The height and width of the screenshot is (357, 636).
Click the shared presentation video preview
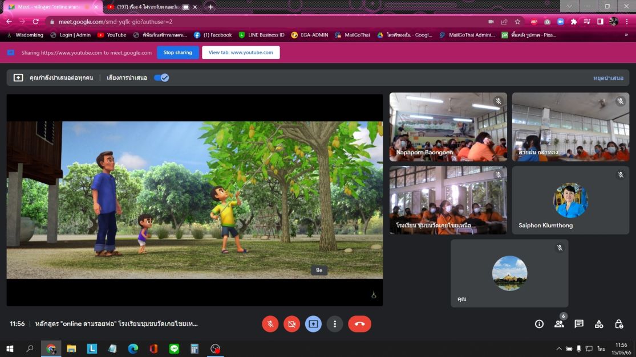click(195, 200)
